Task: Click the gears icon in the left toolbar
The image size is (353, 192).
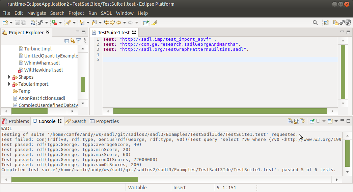Action: tap(40, 23)
